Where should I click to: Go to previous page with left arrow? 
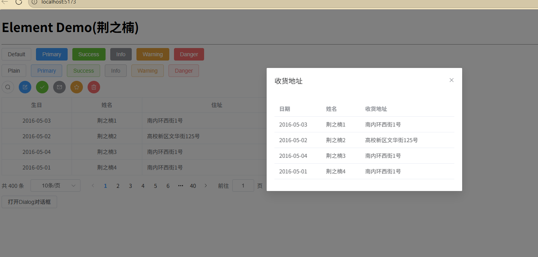pos(93,186)
